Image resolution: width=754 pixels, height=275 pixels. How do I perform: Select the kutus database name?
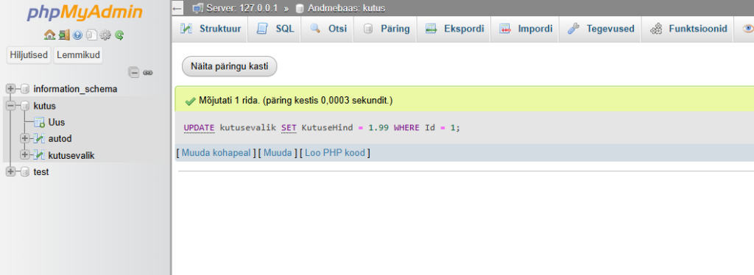[x=45, y=106]
